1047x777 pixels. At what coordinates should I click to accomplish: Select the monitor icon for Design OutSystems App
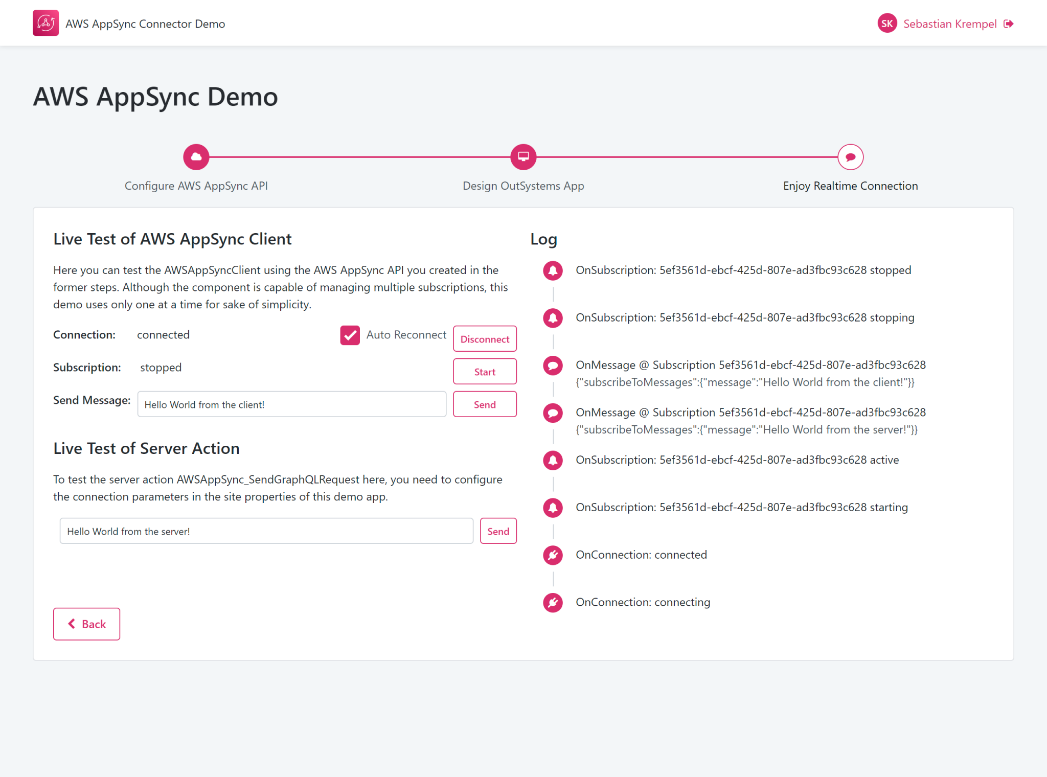point(523,157)
